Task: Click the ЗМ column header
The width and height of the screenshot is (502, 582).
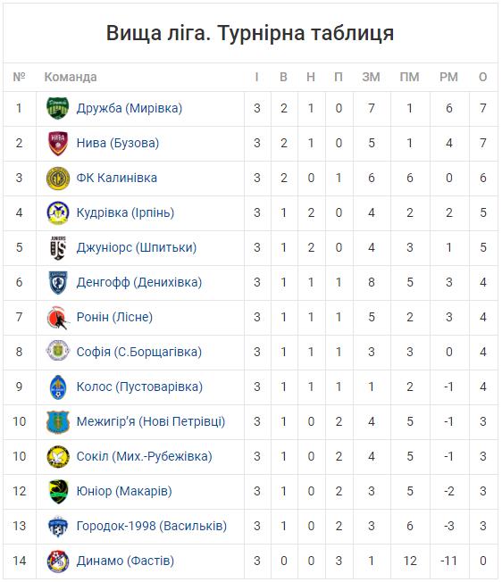Action: pos(372,77)
